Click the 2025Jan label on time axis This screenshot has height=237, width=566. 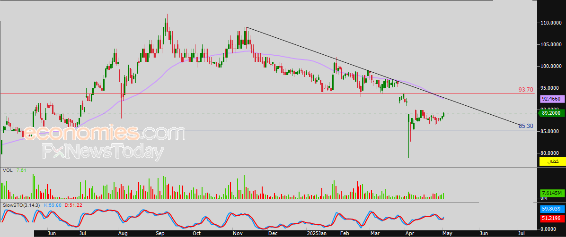tap(316, 233)
